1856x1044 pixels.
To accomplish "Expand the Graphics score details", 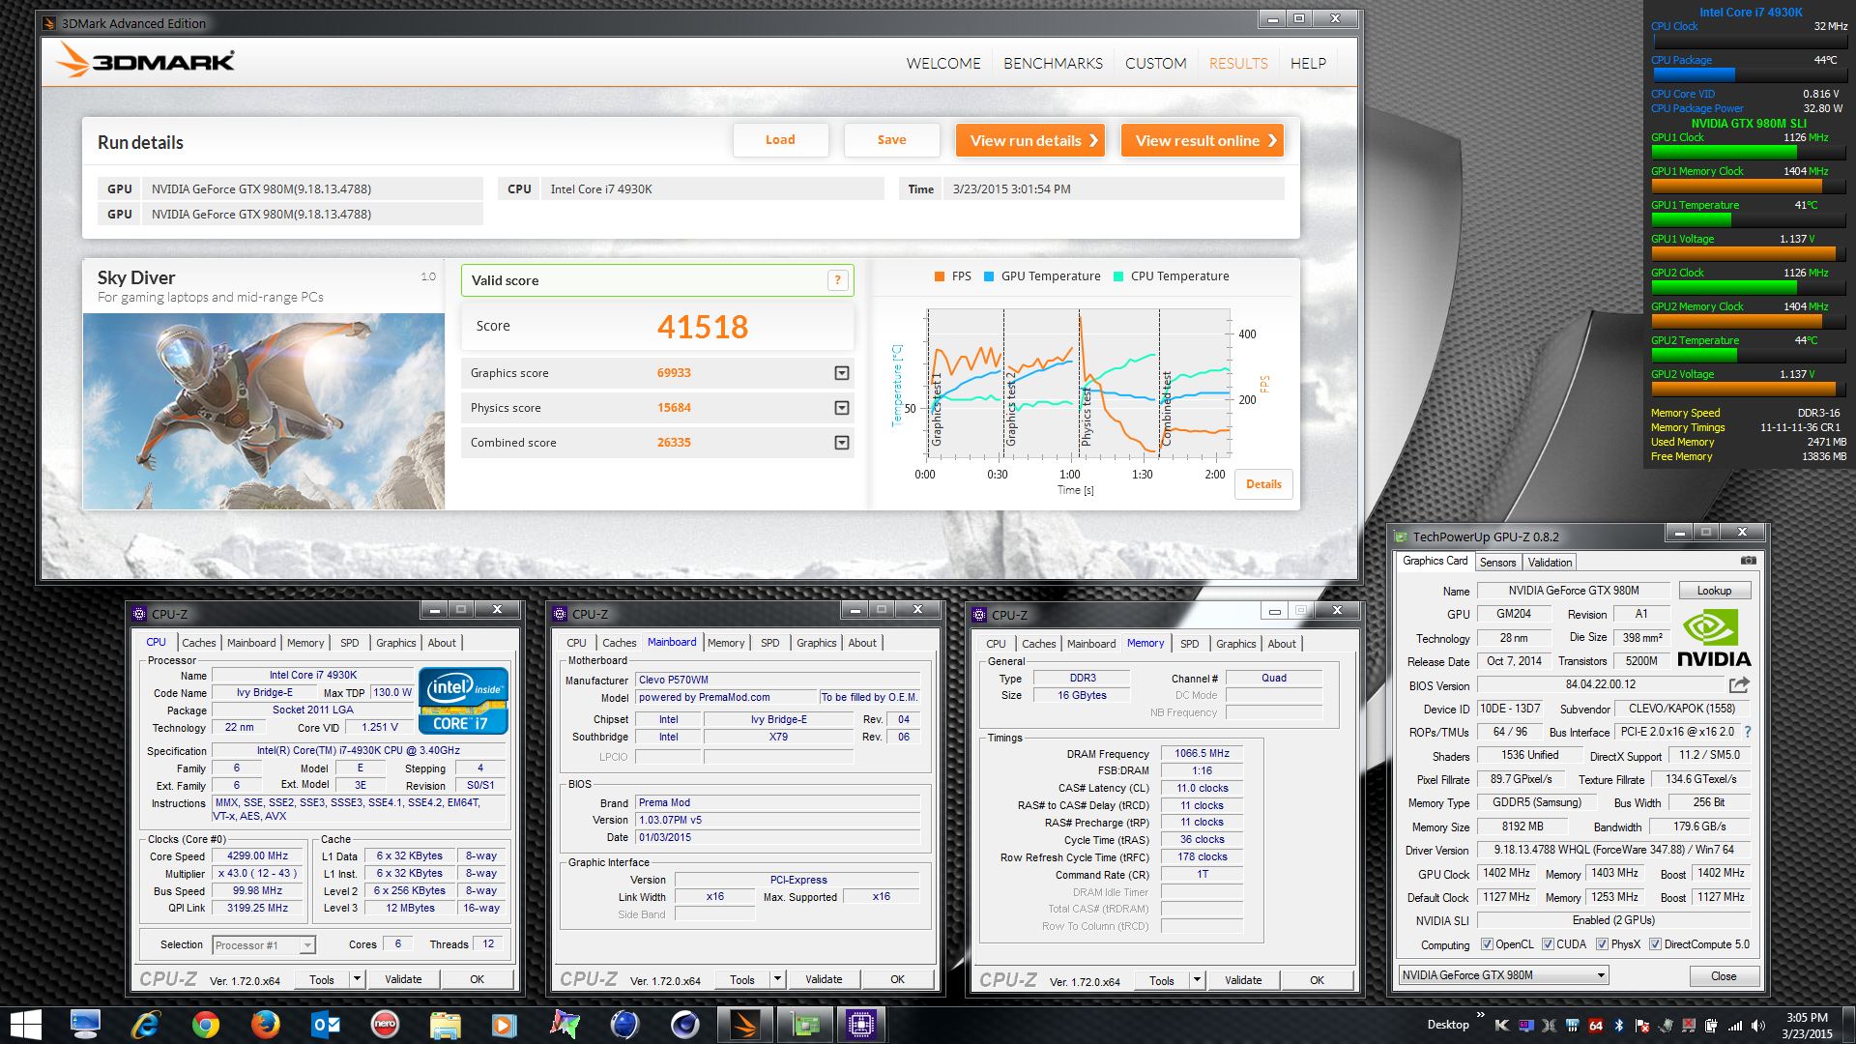I will tap(841, 373).
